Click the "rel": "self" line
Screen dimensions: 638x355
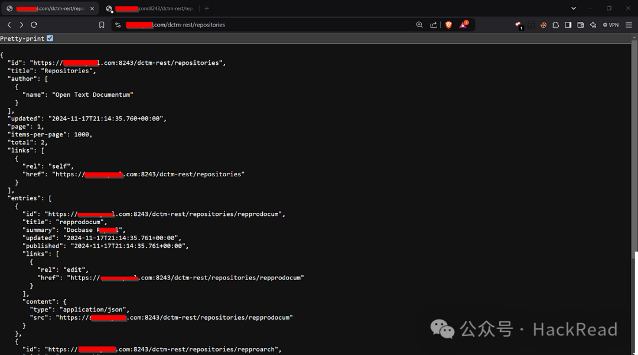48,166
